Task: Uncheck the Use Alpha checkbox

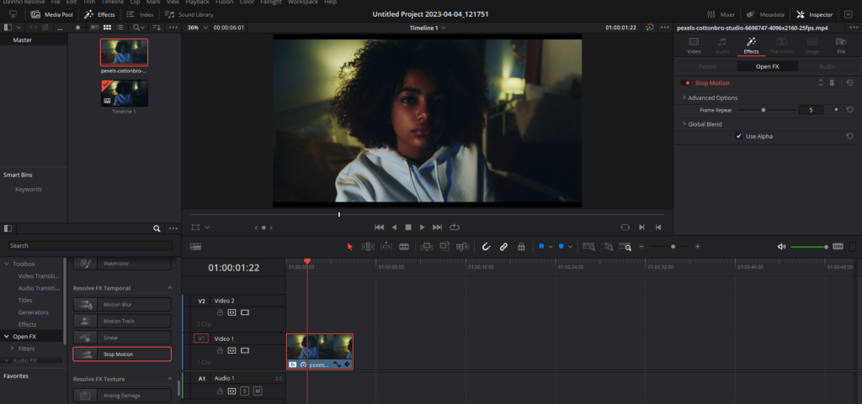Action: pyautogui.click(x=739, y=136)
